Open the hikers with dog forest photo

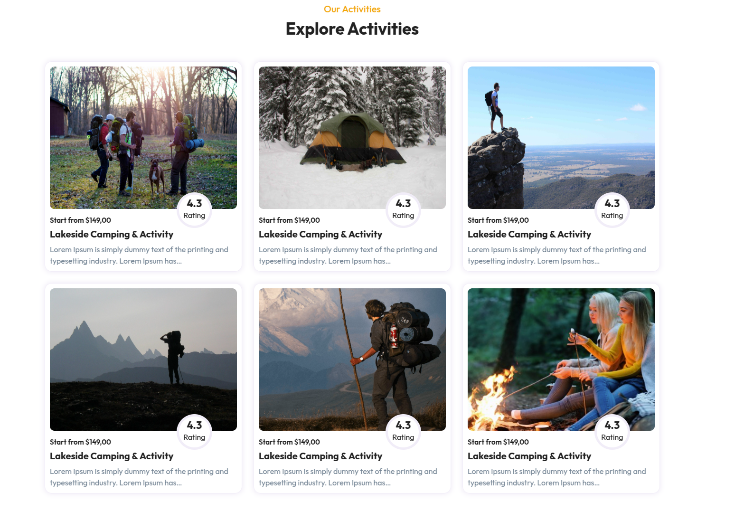(143, 138)
